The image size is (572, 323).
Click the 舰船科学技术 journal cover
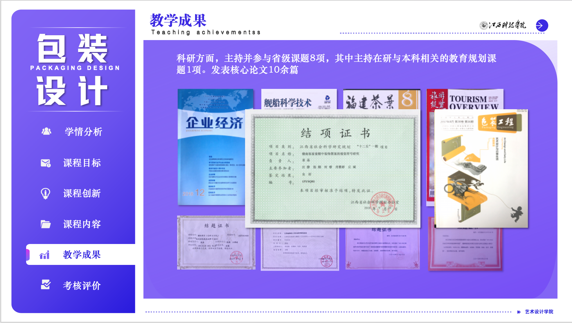298,99
